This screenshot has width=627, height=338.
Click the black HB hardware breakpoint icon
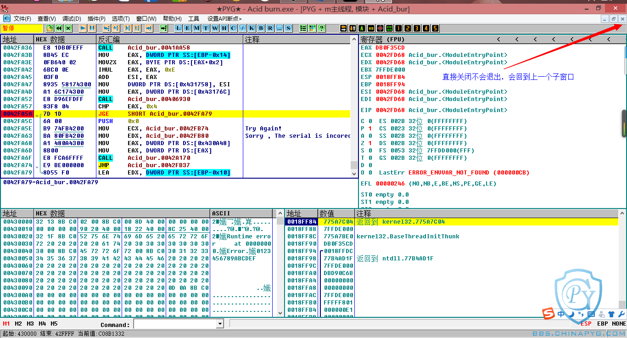(x=371, y=28)
